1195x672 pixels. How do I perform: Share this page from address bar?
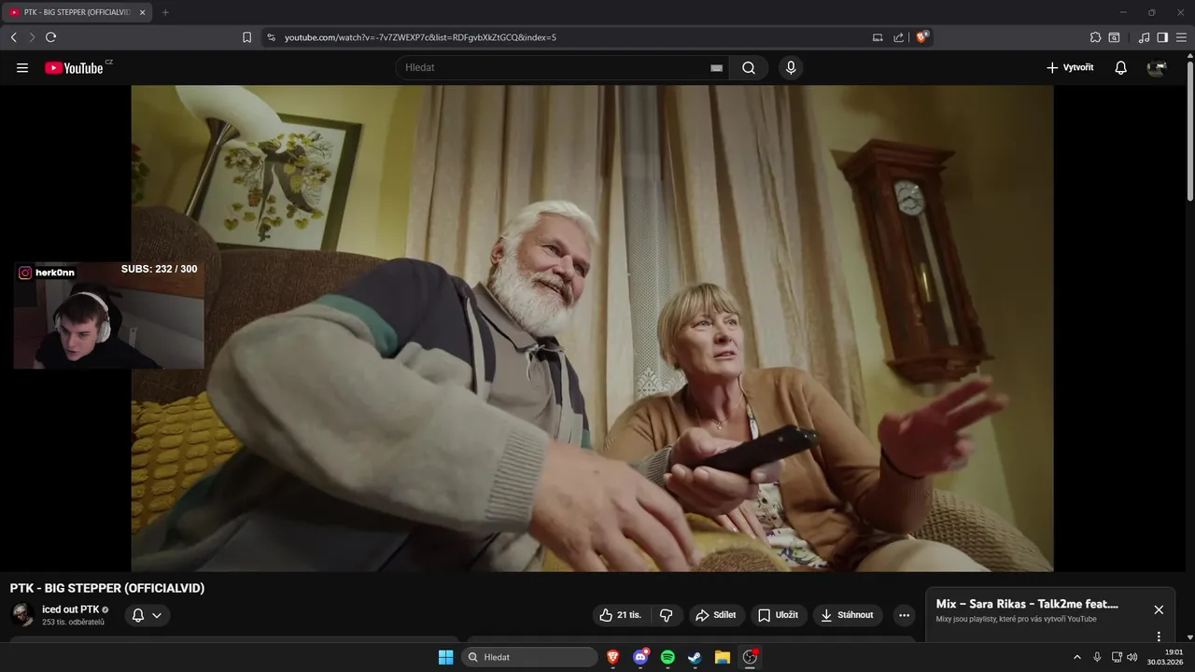tap(898, 37)
